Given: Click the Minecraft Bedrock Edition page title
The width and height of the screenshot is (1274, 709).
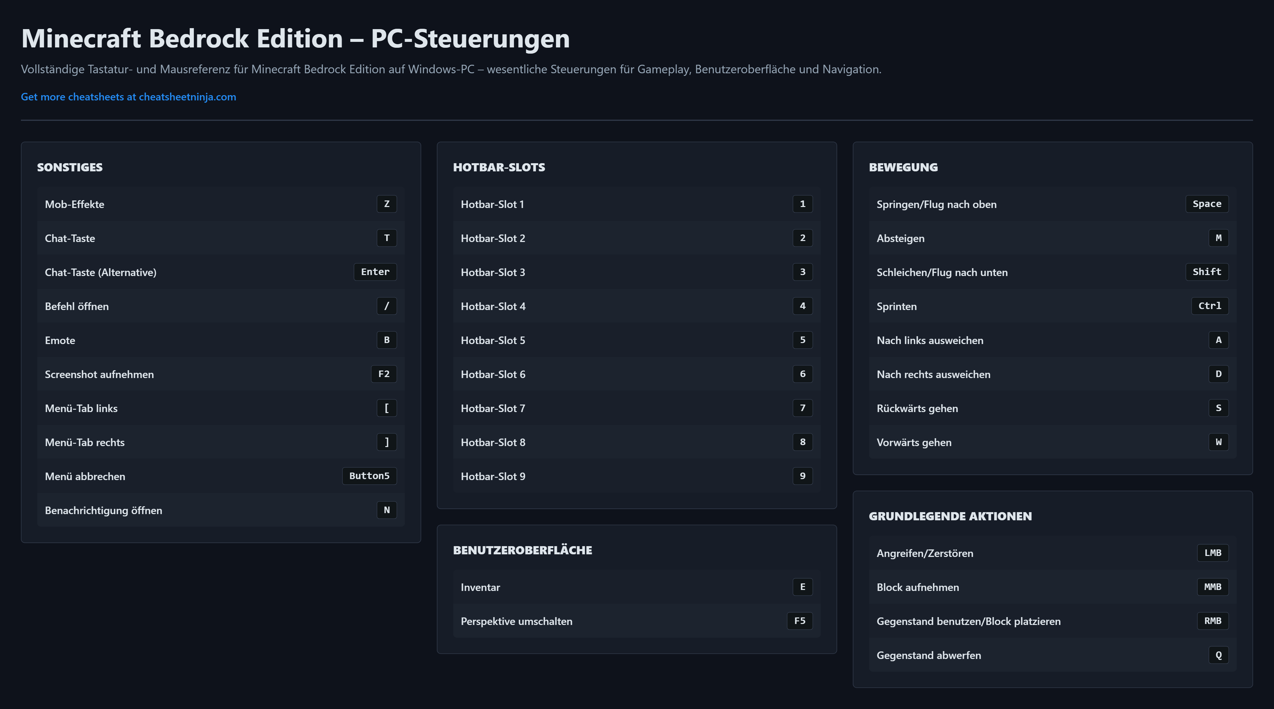Looking at the screenshot, I should coord(295,39).
